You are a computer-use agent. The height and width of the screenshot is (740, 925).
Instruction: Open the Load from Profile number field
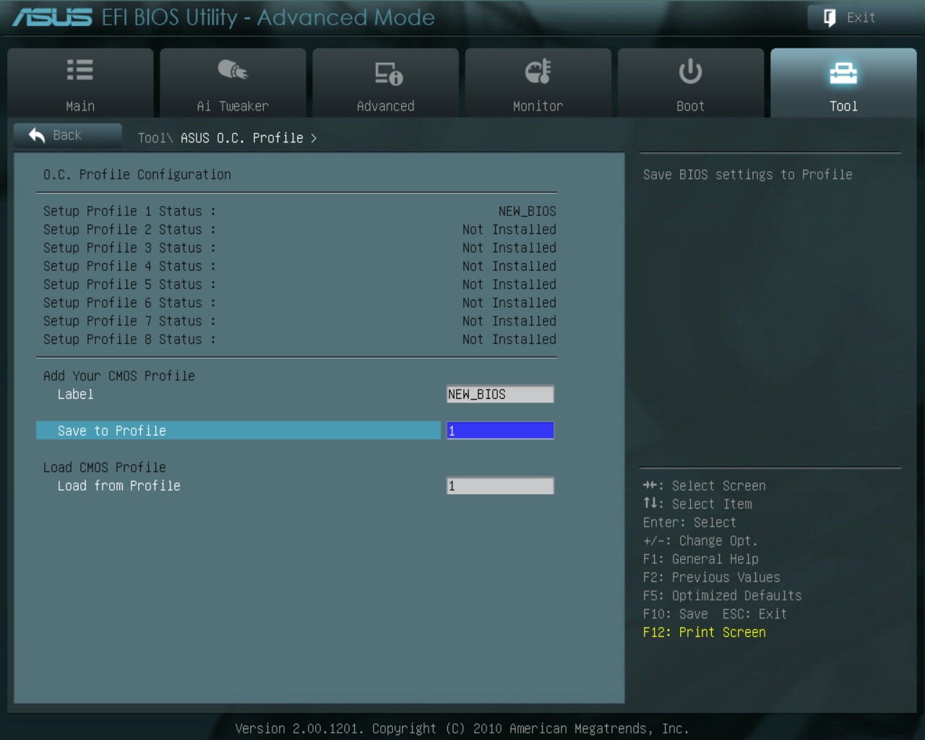(500, 486)
